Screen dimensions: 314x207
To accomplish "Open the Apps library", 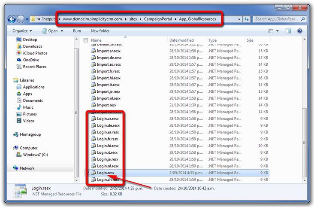I will [24, 94].
